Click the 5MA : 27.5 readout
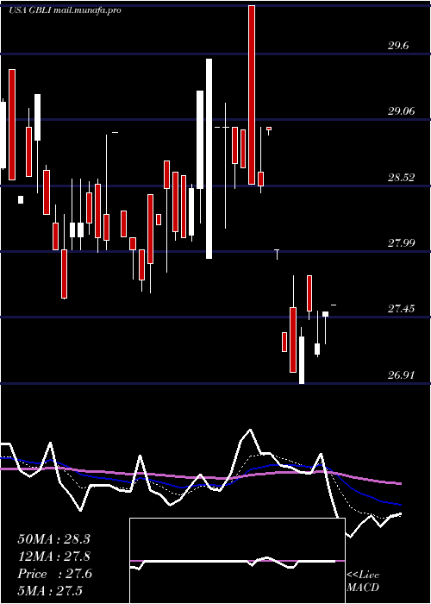 coord(50,591)
